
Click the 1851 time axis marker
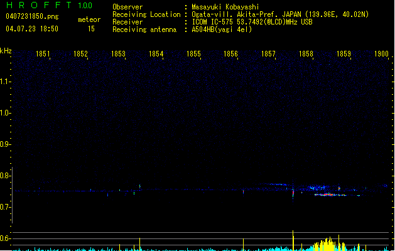(x=43, y=54)
